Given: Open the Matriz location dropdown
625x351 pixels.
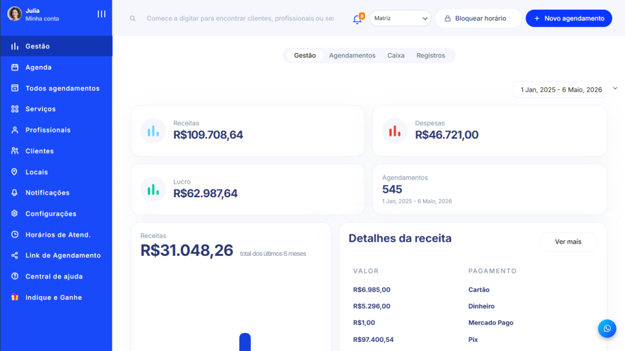Looking at the screenshot, I should 400,18.
